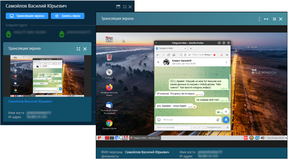Start screen broadcast with Трансляция экрана button
This screenshot has width=289, height=160.
coord(27,16)
